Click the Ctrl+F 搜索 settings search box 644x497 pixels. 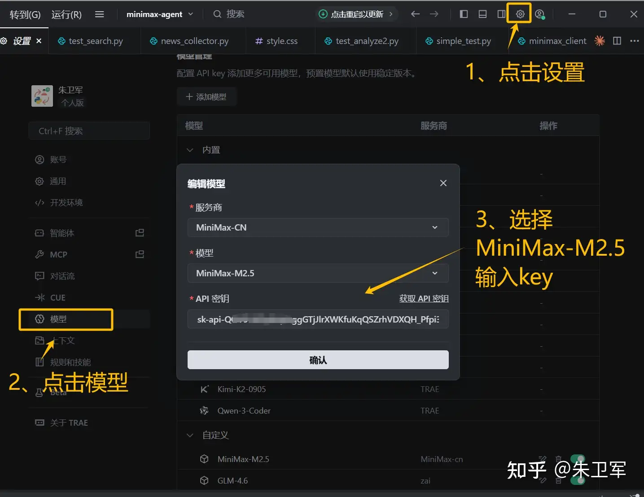[89, 131]
